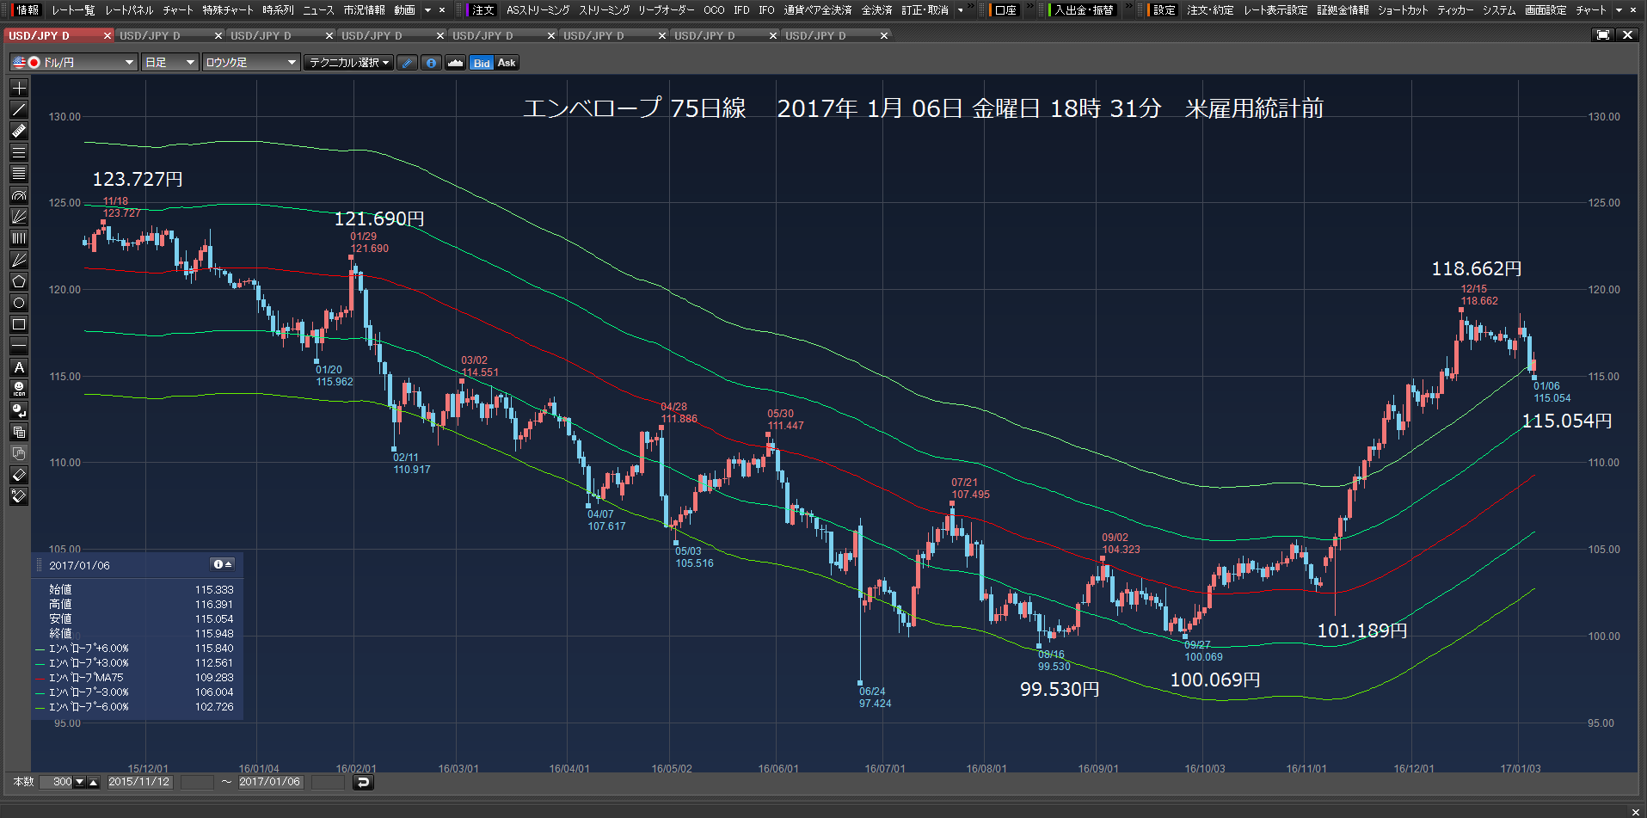This screenshot has width=1647, height=818.
Task: Open the レート一覧 menu item
Action: [x=73, y=10]
